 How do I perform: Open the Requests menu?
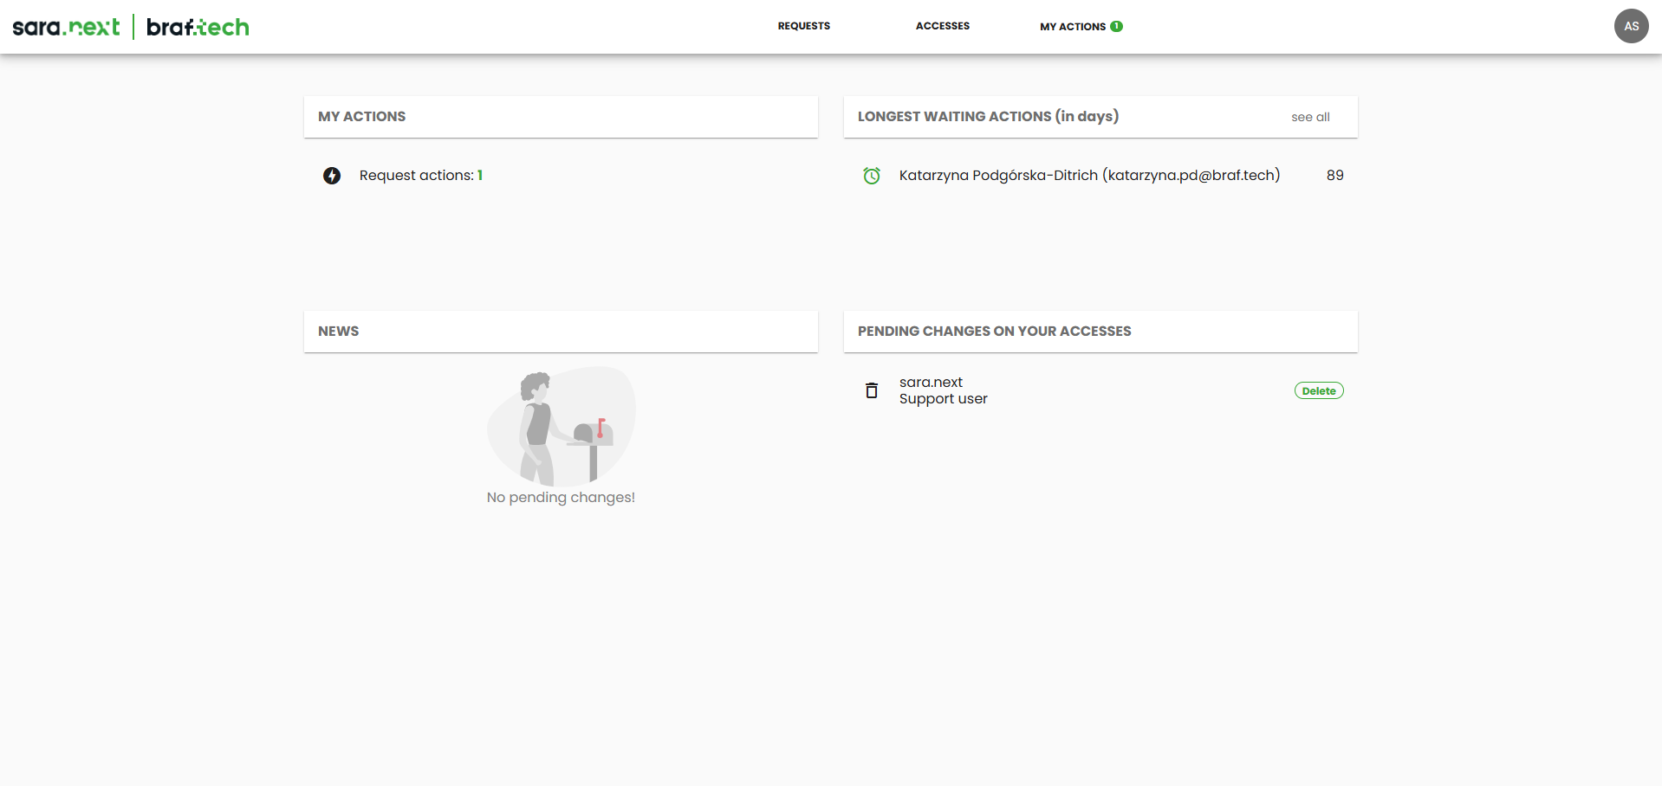803,26
